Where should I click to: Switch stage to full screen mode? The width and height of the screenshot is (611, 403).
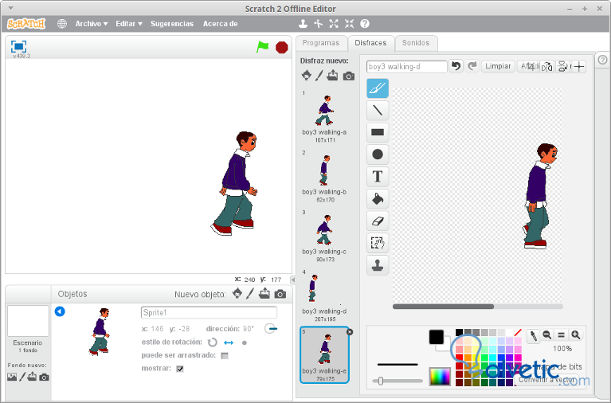click(18, 46)
